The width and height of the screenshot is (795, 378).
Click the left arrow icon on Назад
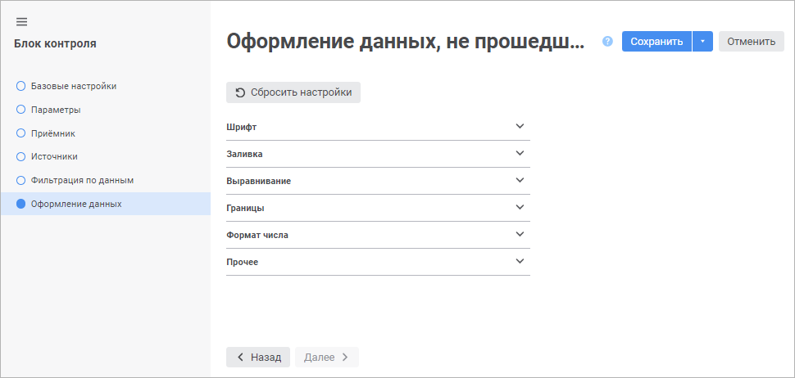coord(240,358)
